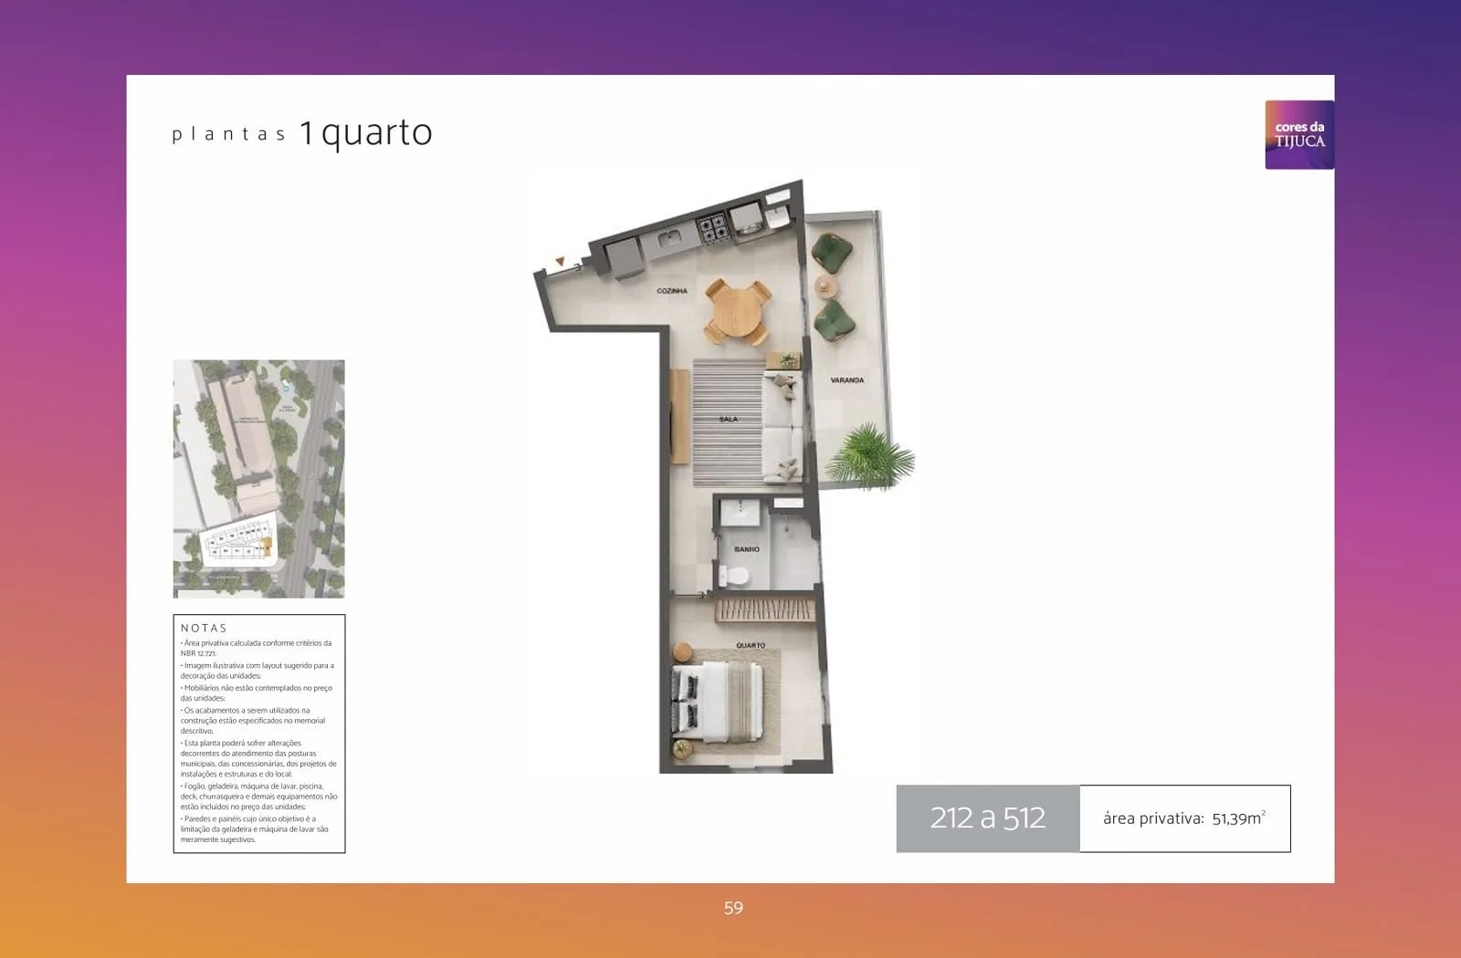This screenshot has height=958, width=1461.
Task: Click the note beginning 'Paredes e painéis'
Action: [255, 828]
